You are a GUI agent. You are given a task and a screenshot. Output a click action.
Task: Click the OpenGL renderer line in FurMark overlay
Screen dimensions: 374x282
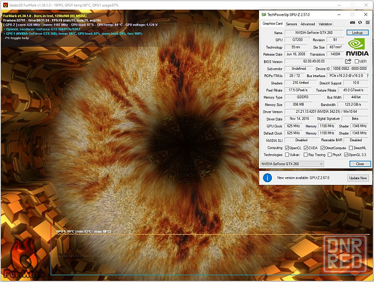tap(42, 29)
